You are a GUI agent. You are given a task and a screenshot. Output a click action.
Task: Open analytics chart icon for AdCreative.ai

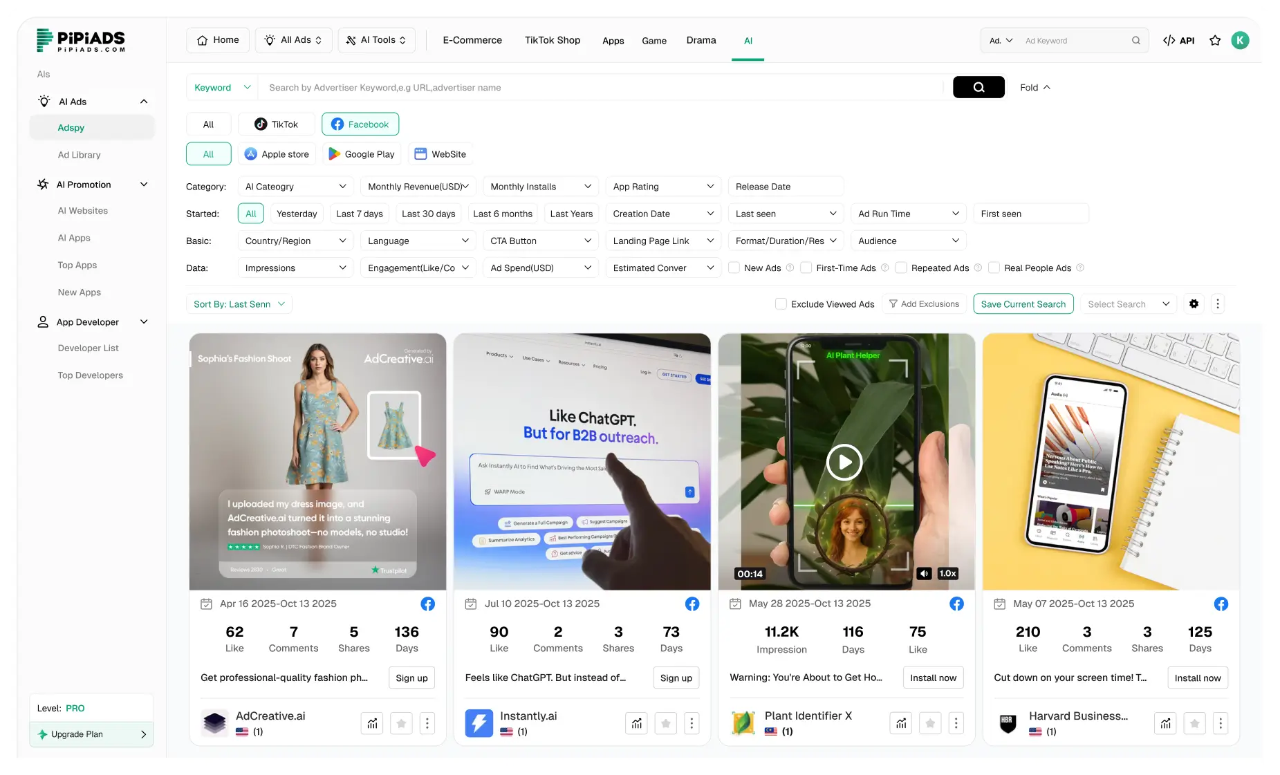click(x=373, y=723)
